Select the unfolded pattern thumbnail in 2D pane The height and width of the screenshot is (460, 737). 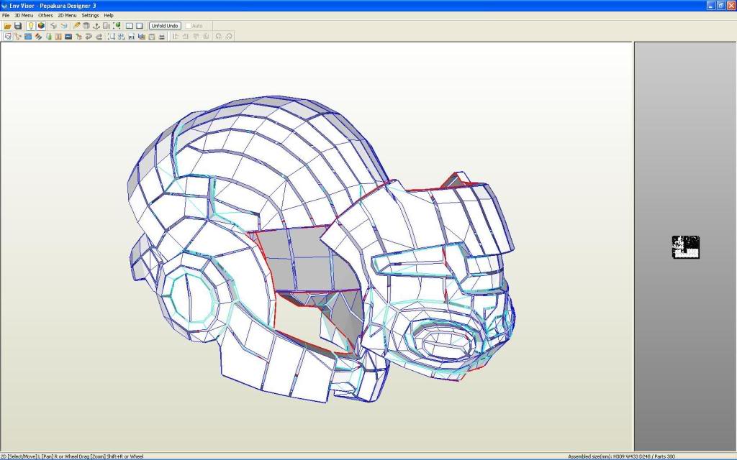[x=686, y=247]
